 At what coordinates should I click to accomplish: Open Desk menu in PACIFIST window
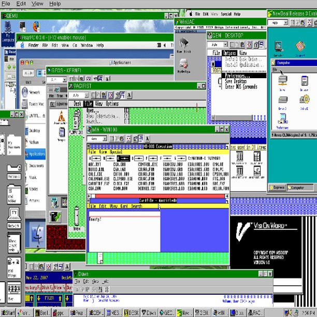point(77,104)
